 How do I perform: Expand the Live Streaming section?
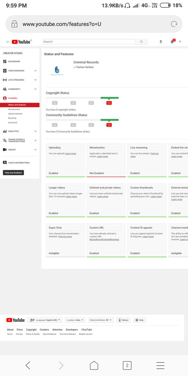click(x=20, y=80)
